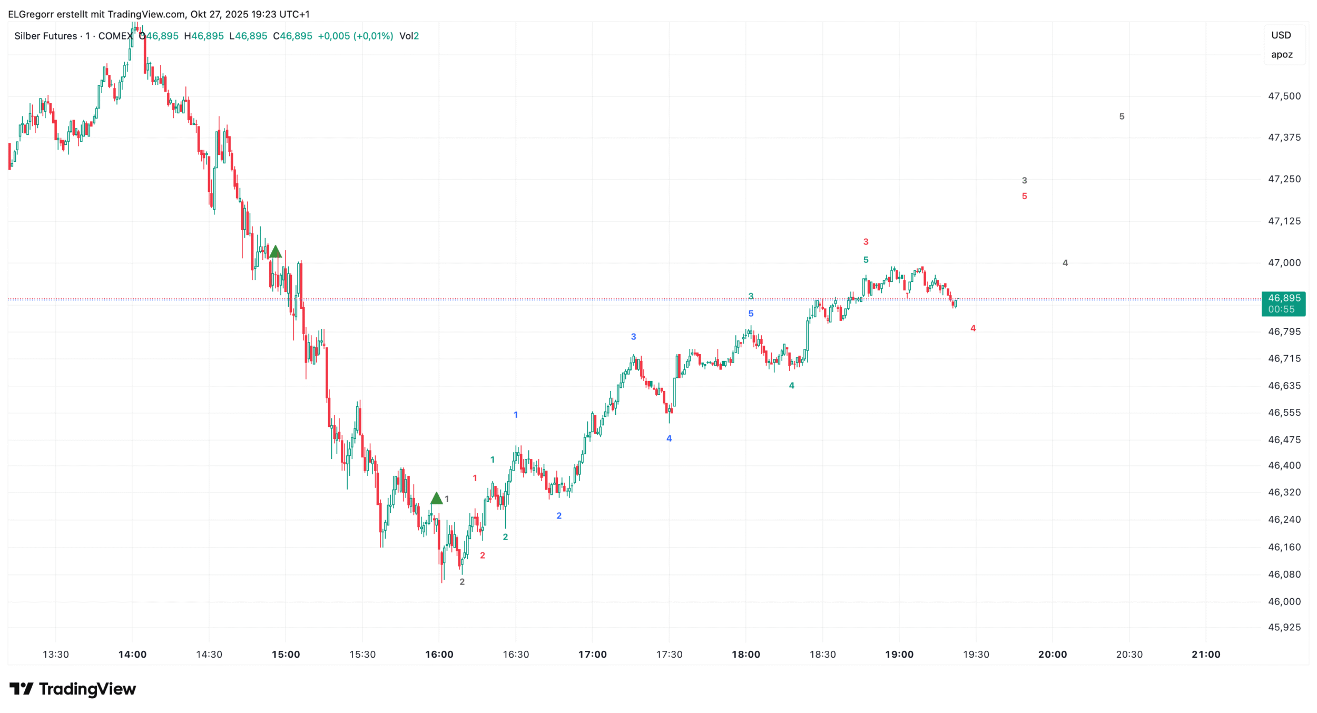The width and height of the screenshot is (1317, 713).
Task: Select the blue wave label 4
Action: point(669,438)
